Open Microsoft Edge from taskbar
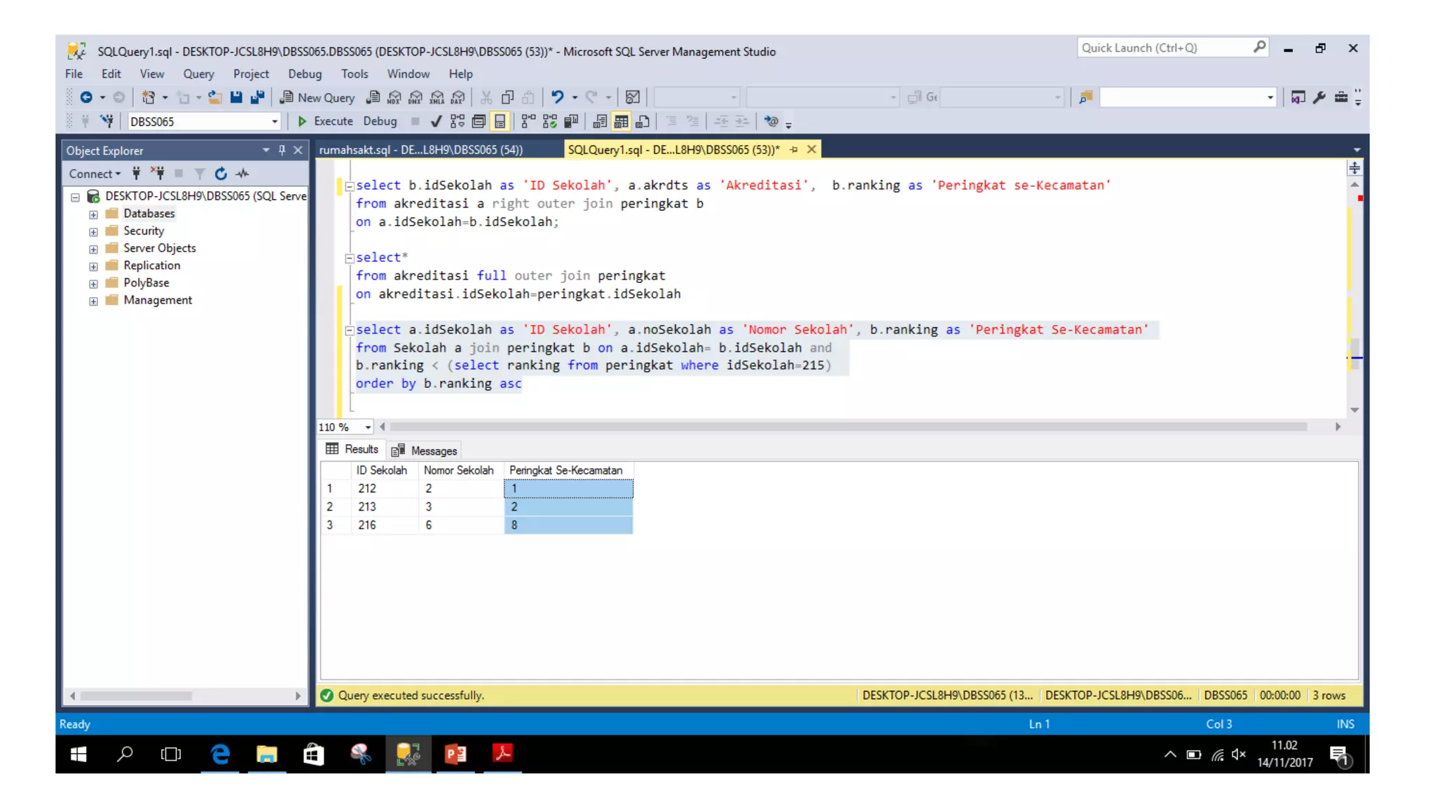The height and width of the screenshot is (807, 1435). 221,754
